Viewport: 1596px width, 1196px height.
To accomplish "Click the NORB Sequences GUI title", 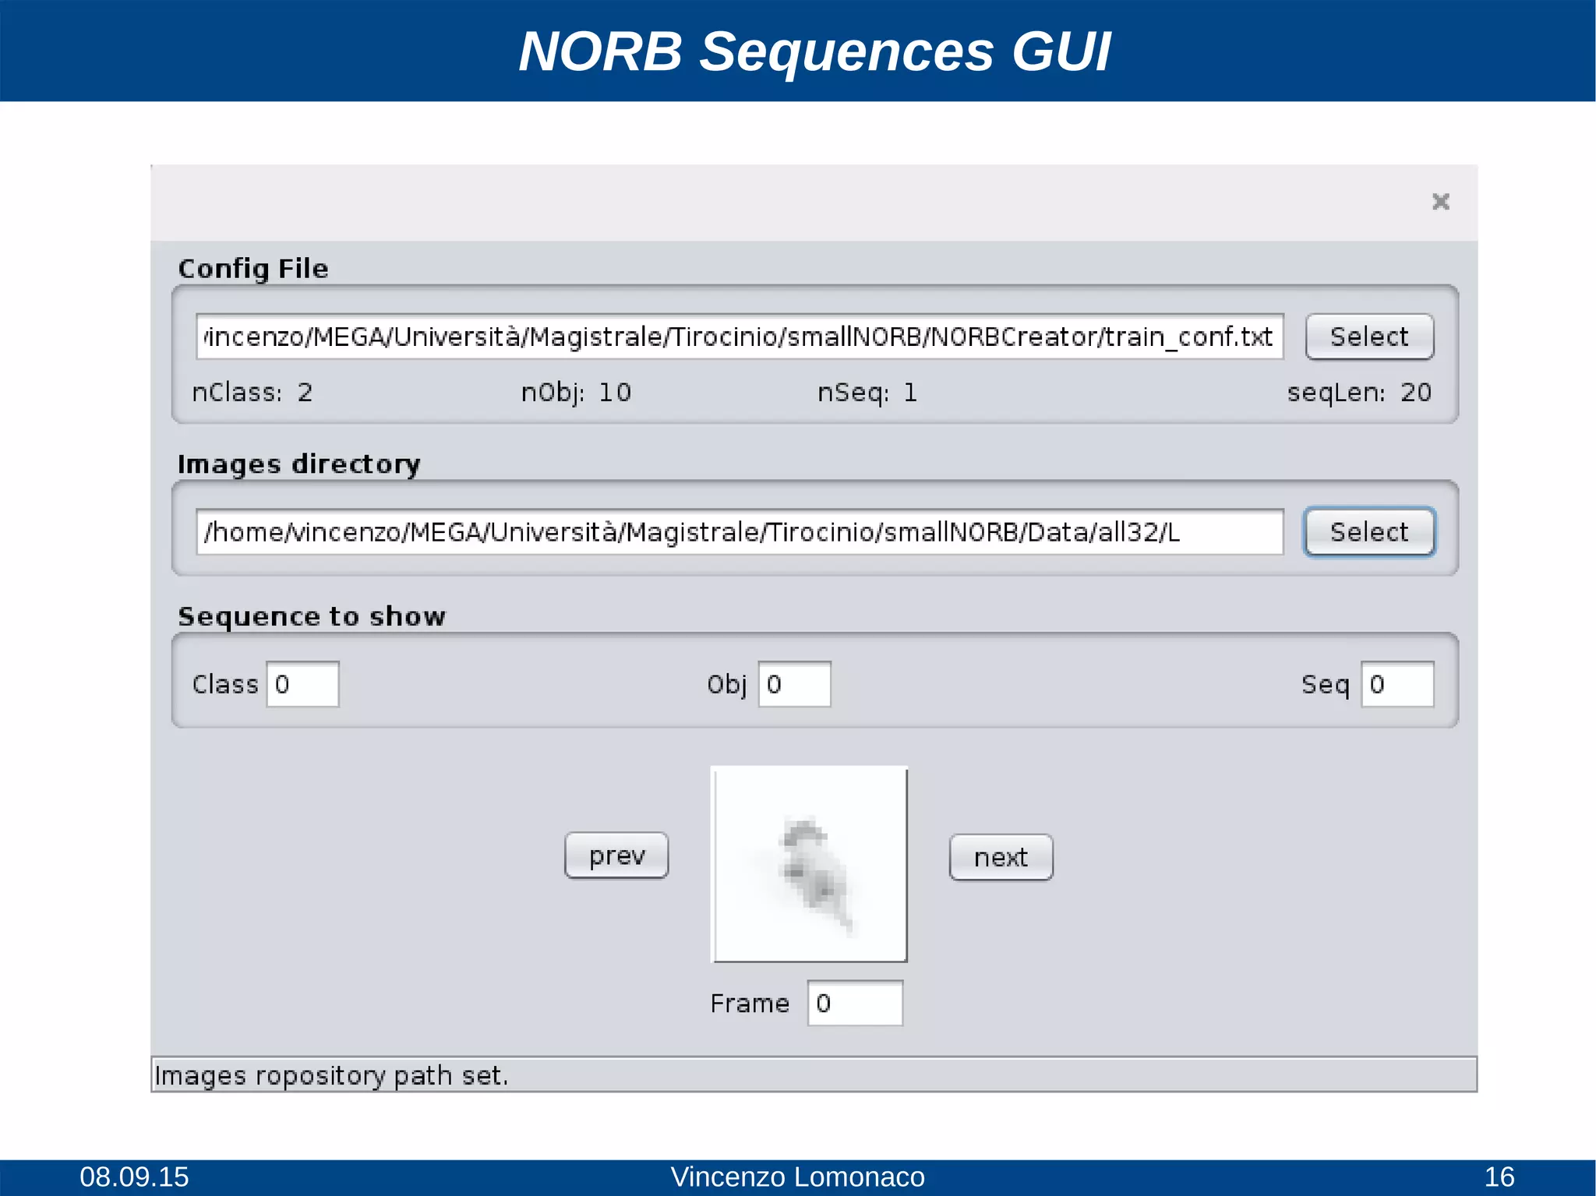I will pyautogui.click(x=814, y=51).
